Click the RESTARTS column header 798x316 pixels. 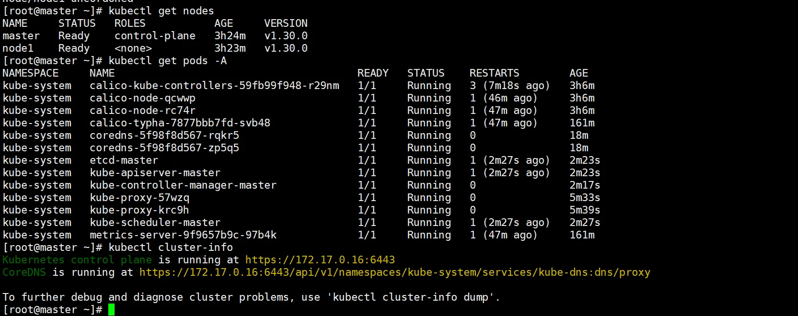pyautogui.click(x=494, y=73)
